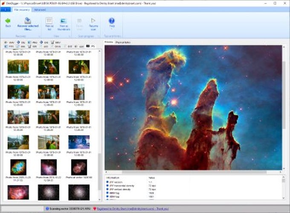Switch to View as thumbnails

coord(64,21)
